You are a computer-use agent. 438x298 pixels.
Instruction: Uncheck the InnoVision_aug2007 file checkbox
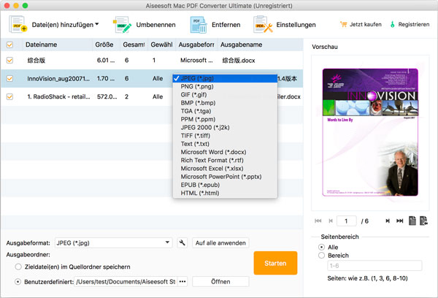tap(9, 79)
